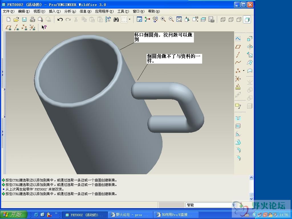Switch model display to No Hidden
The width and height of the screenshot is (292, 219).
coord(239,19)
